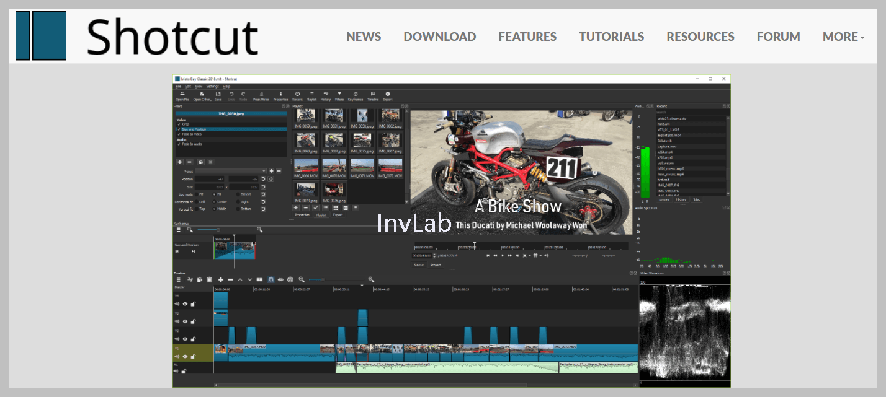The image size is (886, 397).
Task: Click the Undo toolbar icon
Action: click(x=231, y=96)
